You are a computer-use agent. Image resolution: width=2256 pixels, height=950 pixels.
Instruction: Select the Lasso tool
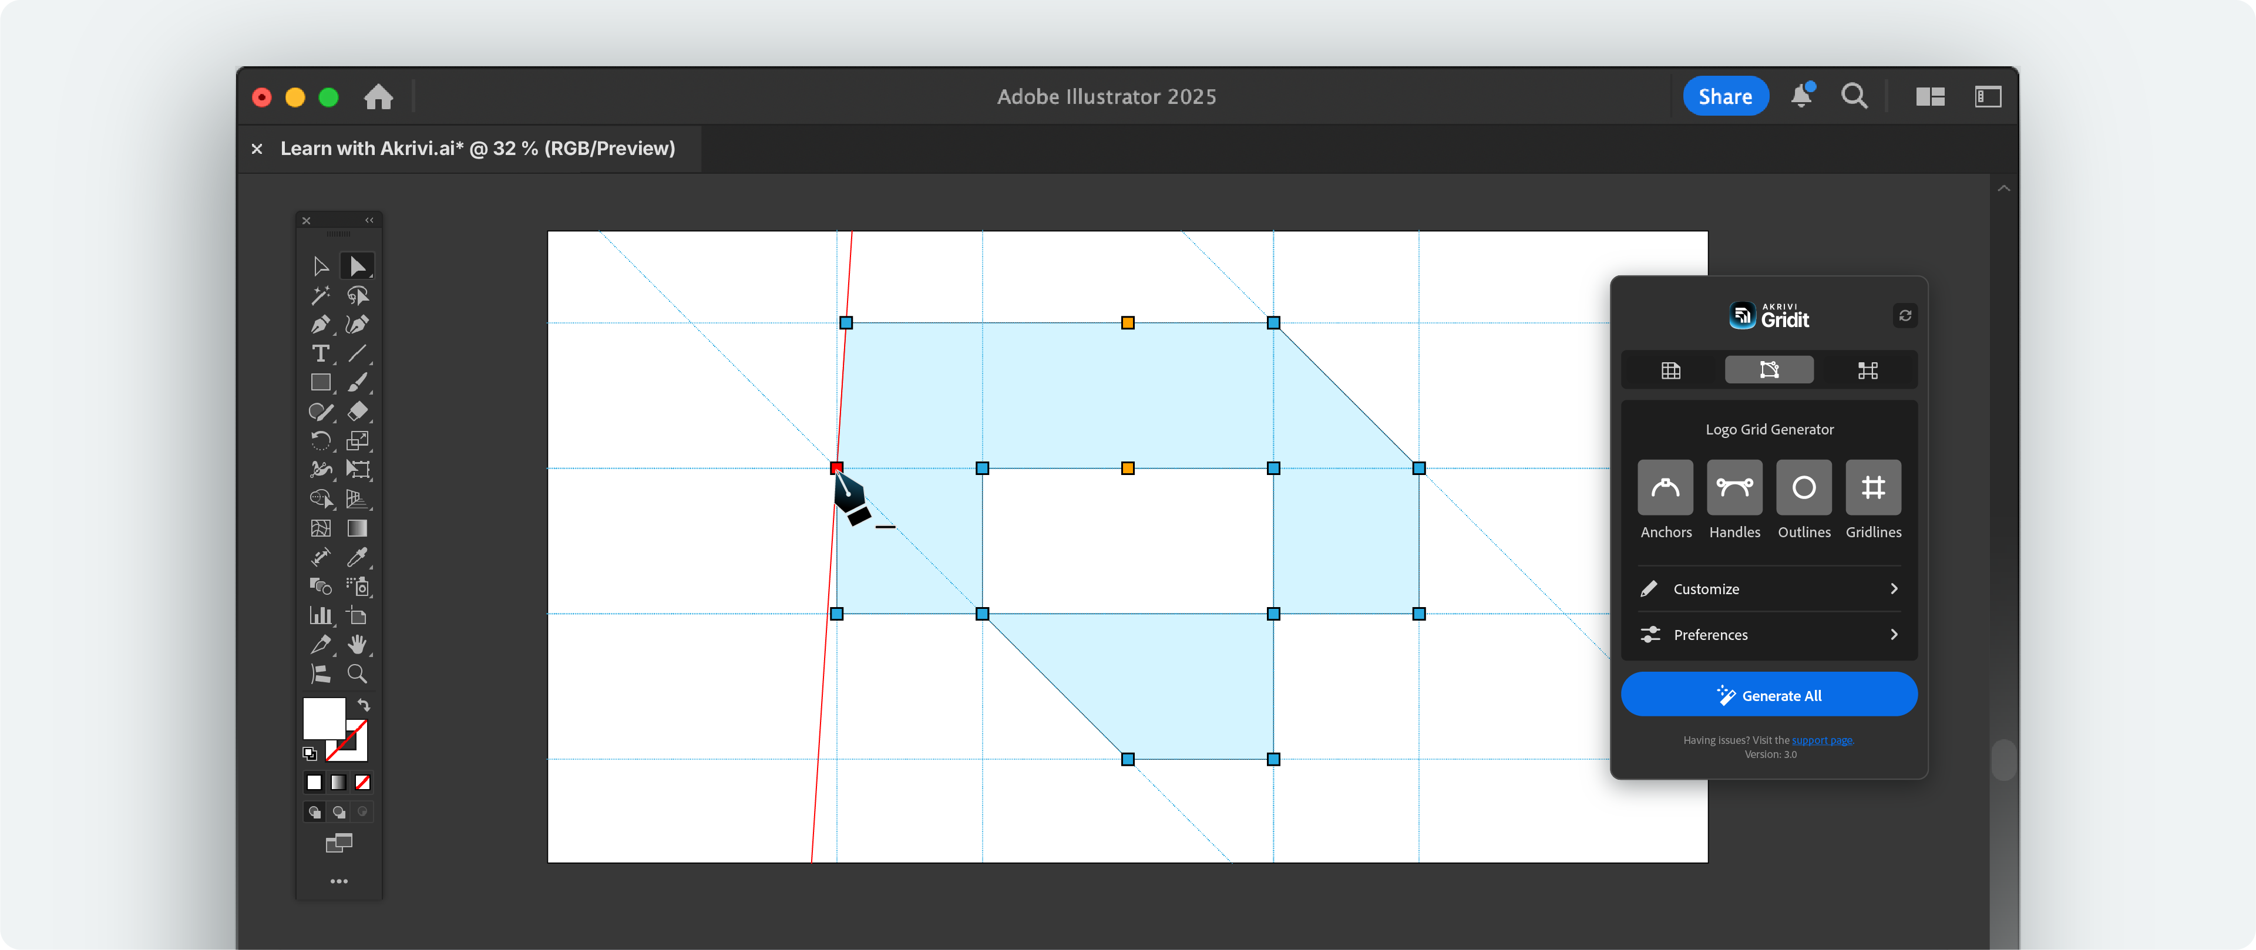pos(357,295)
